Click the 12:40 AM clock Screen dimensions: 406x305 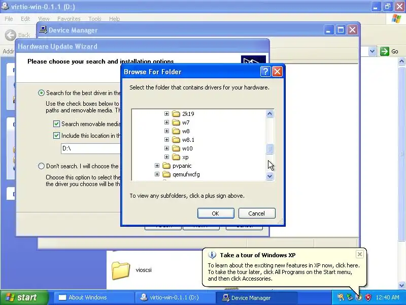[387, 297]
